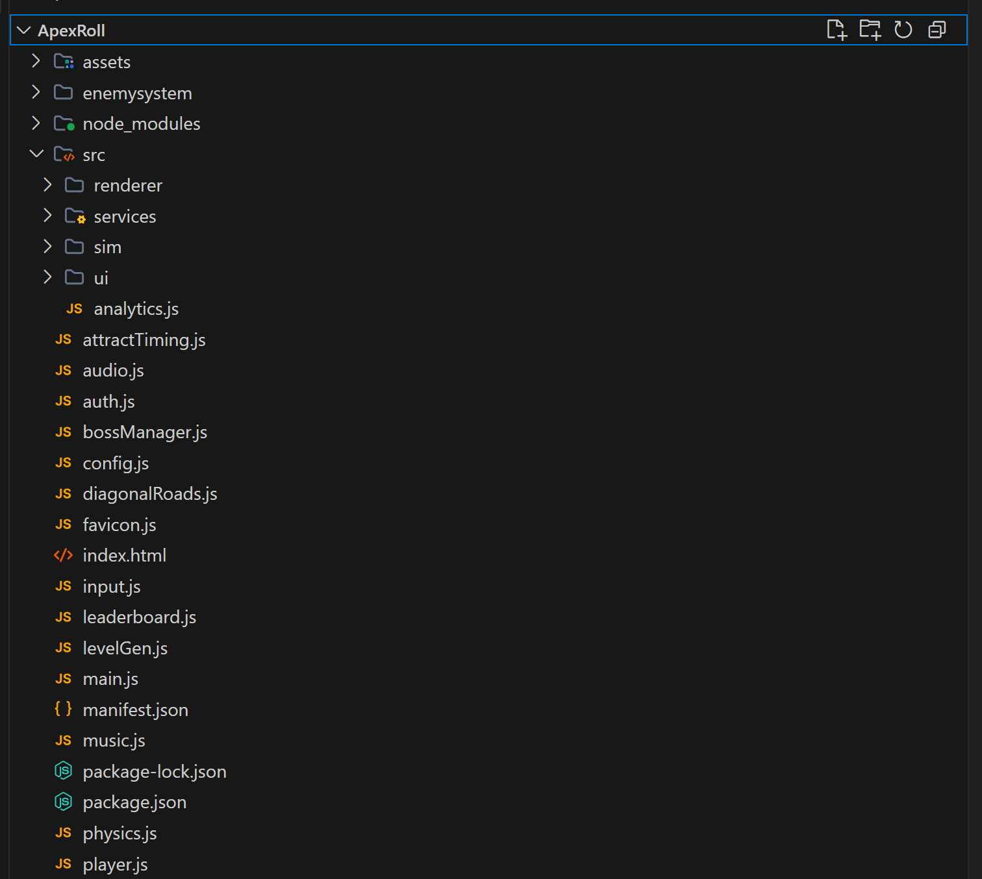Click the JS icon beside config.js
This screenshot has width=982, height=879.
63,463
